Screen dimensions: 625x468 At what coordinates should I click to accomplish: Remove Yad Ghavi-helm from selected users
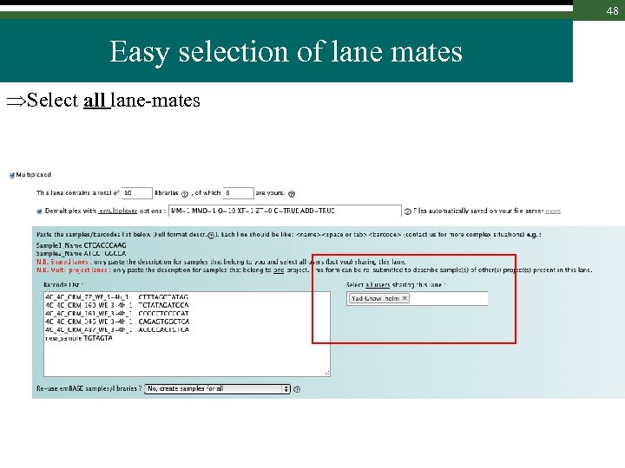tap(405, 298)
